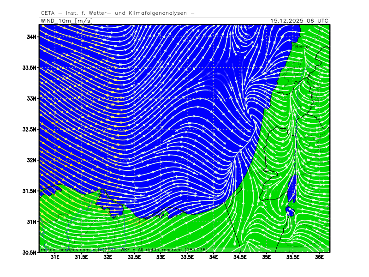
Task: Click the 30.5N latitude label
Action: 30,253
